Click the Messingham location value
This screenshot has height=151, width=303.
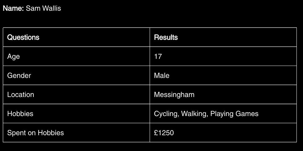coord(174,95)
